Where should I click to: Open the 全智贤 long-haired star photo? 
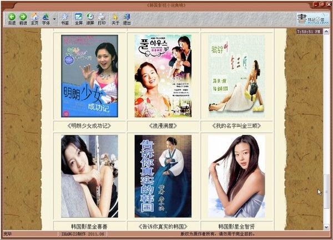236,176
